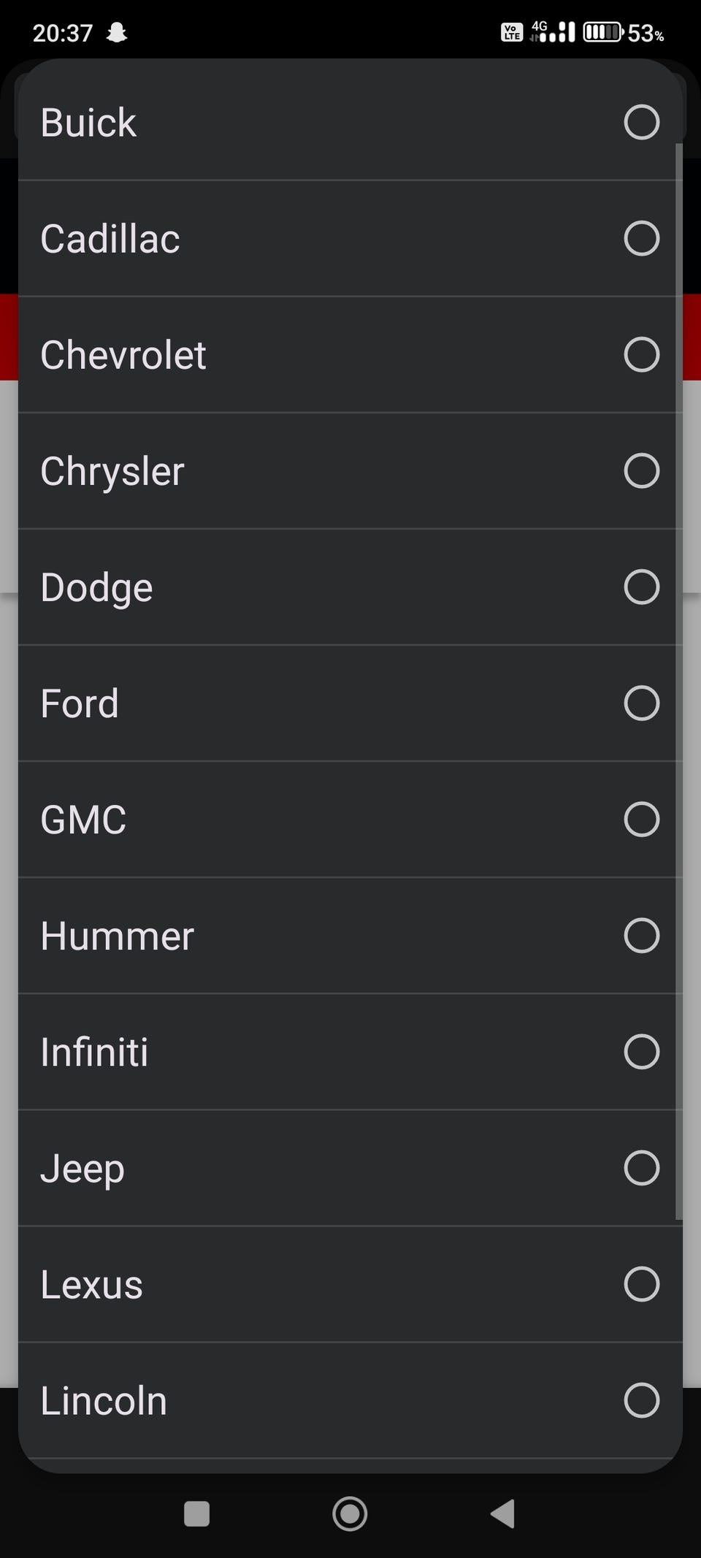Tap the Lexus list item
The height and width of the screenshot is (1558, 701).
(x=91, y=1284)
